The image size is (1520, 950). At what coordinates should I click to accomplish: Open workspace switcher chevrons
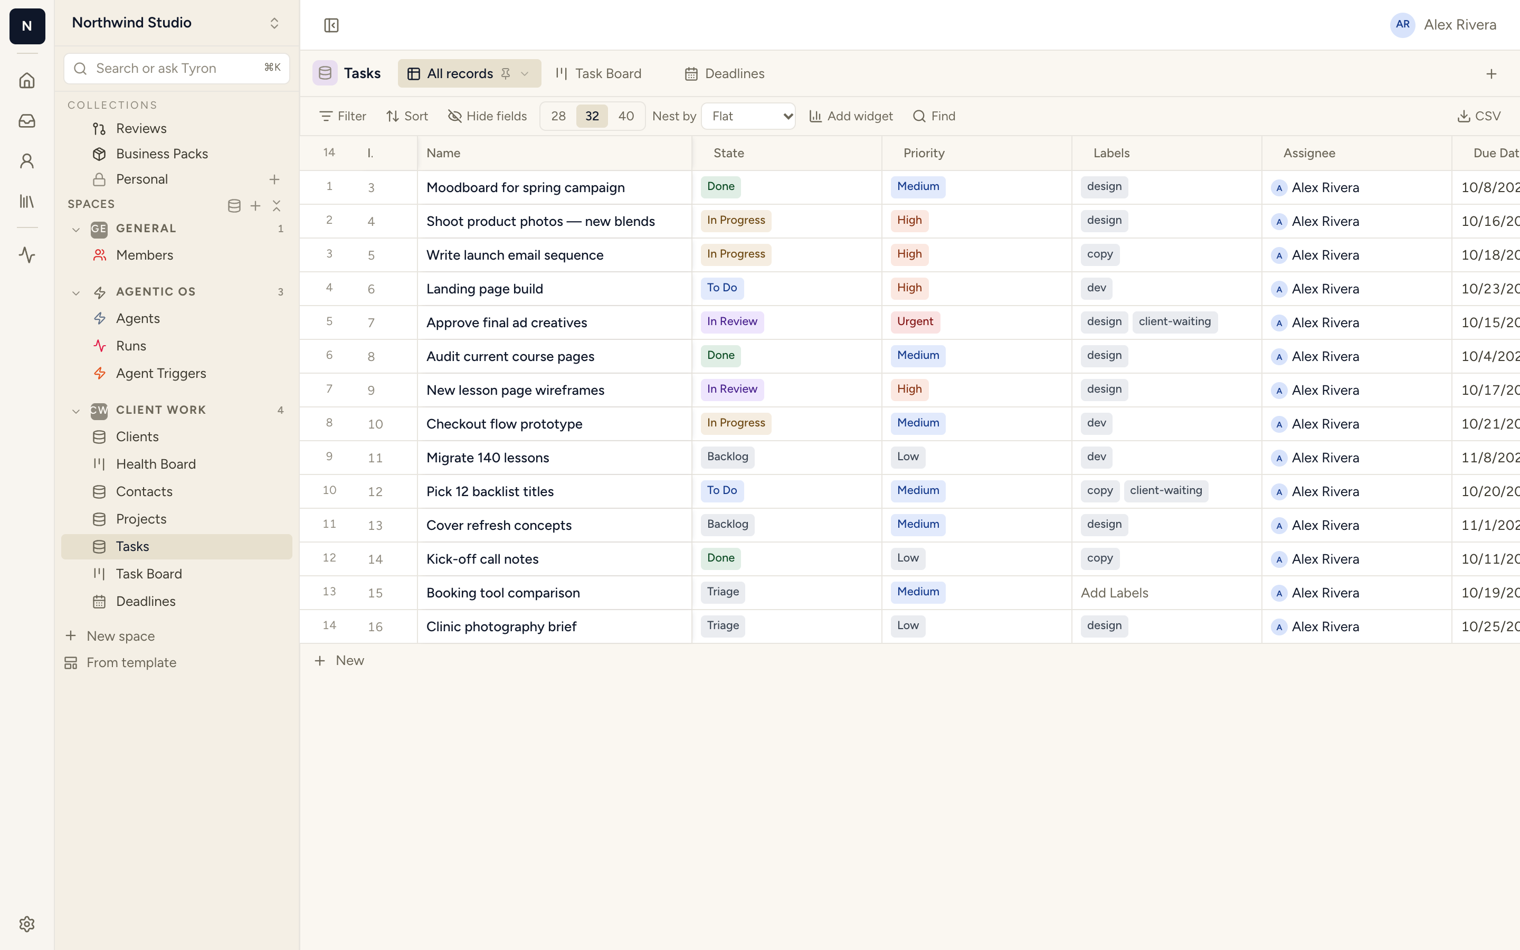pos(274,23)
